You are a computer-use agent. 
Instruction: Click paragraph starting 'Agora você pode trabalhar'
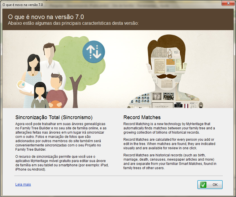(x=61, y=137)
